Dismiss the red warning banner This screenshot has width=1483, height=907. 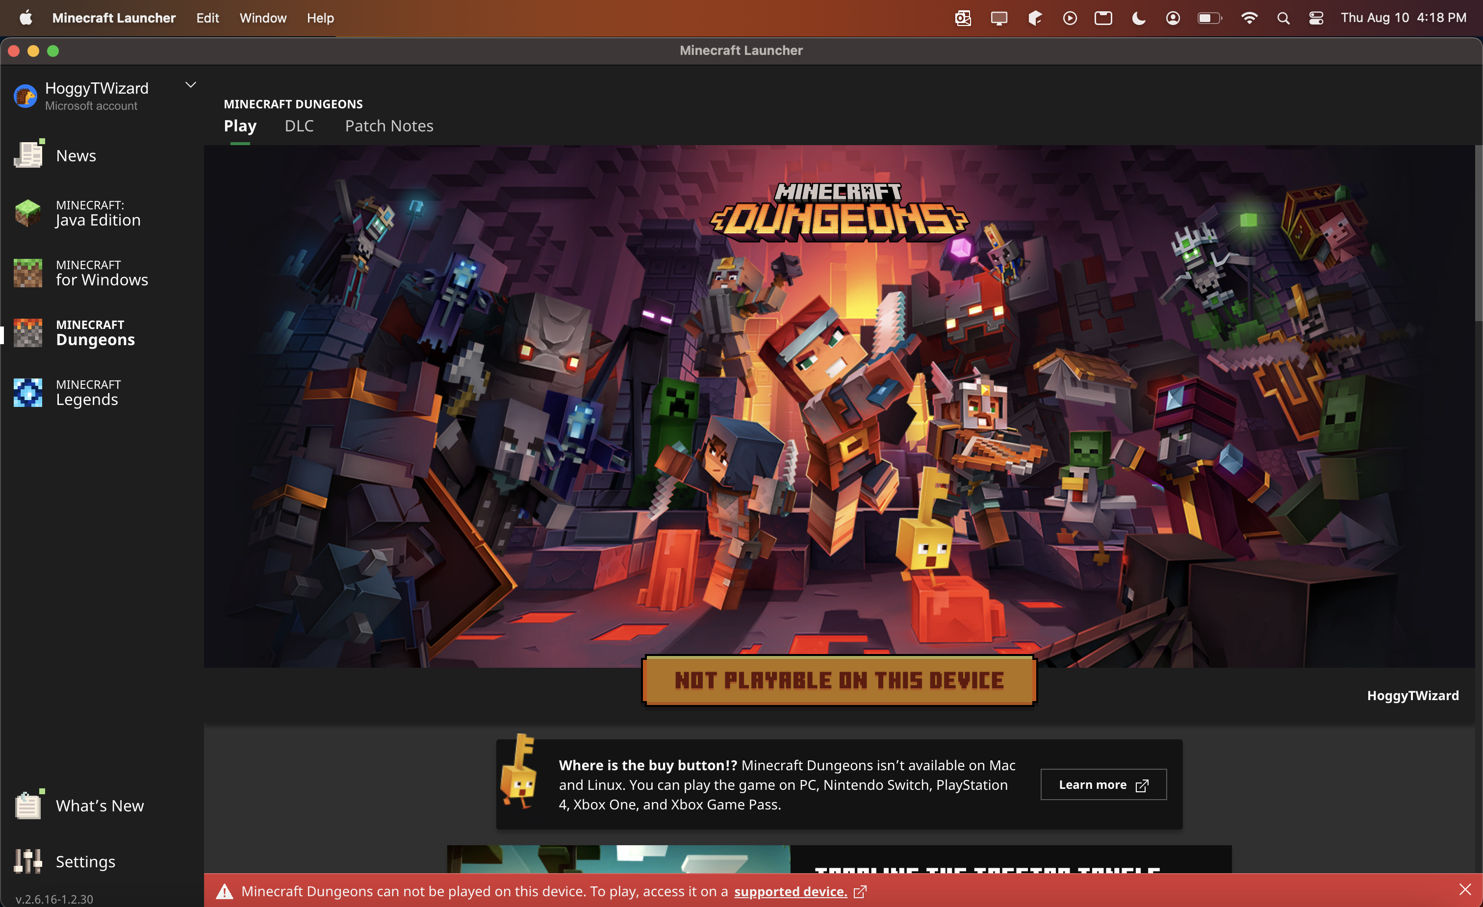[x=1465, y=889]
